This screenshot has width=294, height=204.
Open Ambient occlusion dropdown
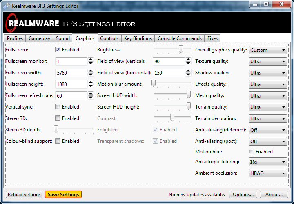(x=268, y=173)
